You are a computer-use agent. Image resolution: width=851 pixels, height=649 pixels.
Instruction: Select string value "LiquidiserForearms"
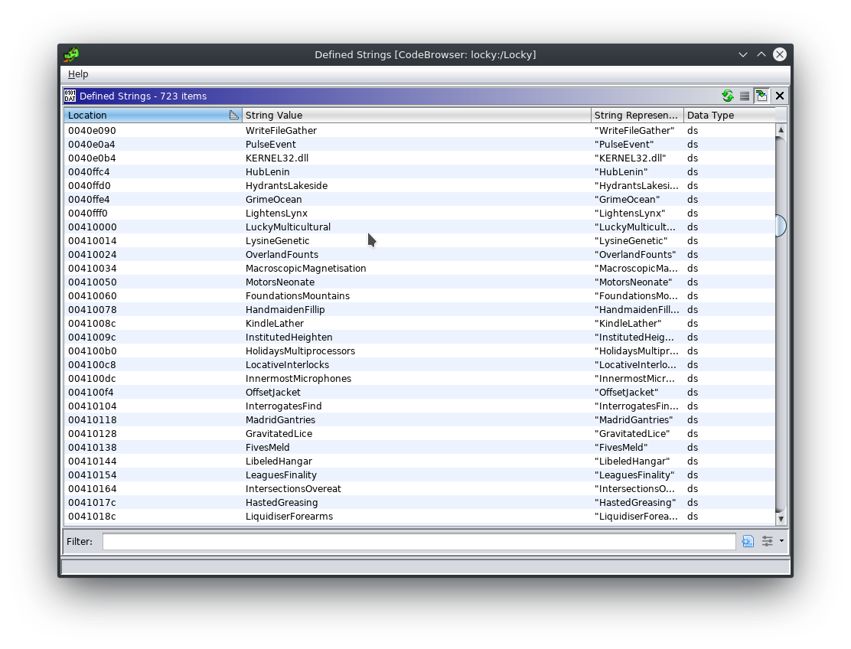point(289,517)
